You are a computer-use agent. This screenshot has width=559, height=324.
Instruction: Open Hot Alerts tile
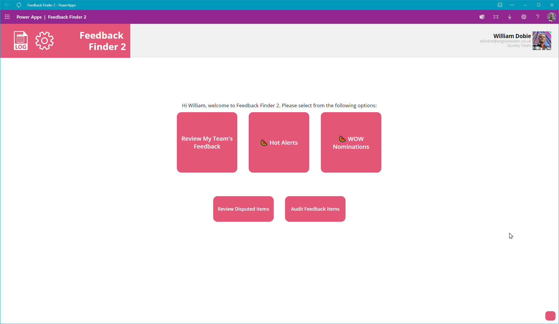[x=279, y=142]
